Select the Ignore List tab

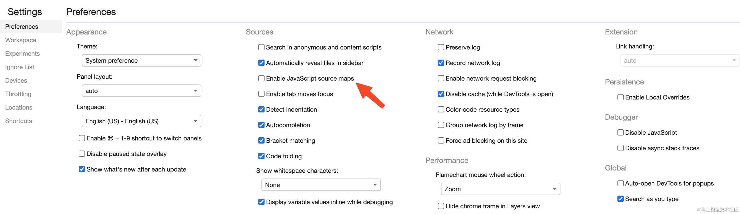click(x=19, y=67)
